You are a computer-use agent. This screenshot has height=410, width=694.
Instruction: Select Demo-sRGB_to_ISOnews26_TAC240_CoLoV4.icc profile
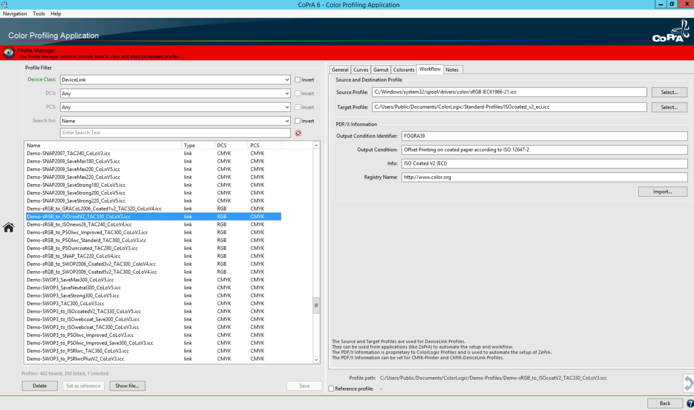(x=79, y=224)
